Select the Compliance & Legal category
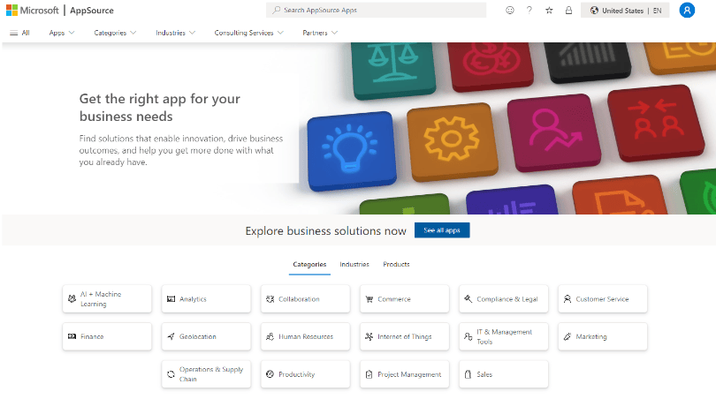 [x=503, y=299]
